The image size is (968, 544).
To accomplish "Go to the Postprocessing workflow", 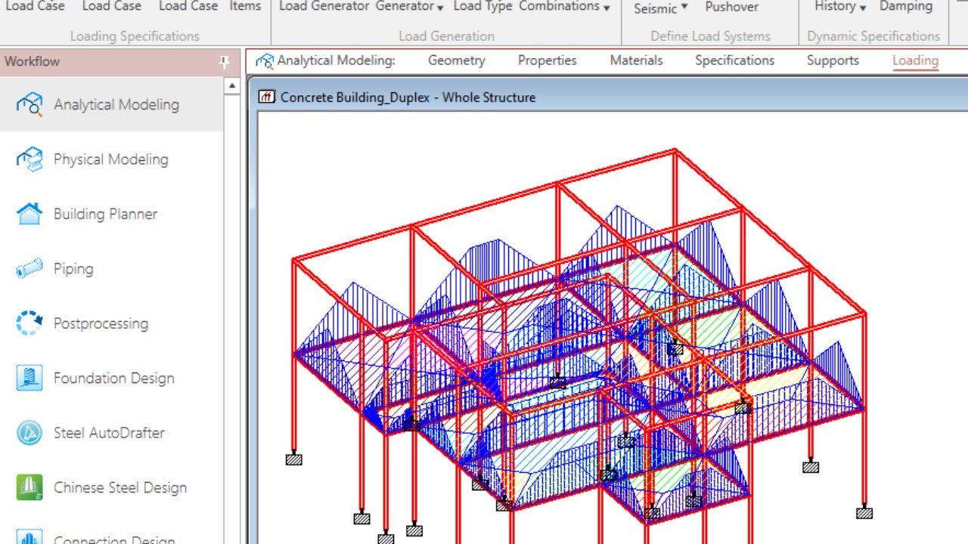I will (x=112, y=323).
